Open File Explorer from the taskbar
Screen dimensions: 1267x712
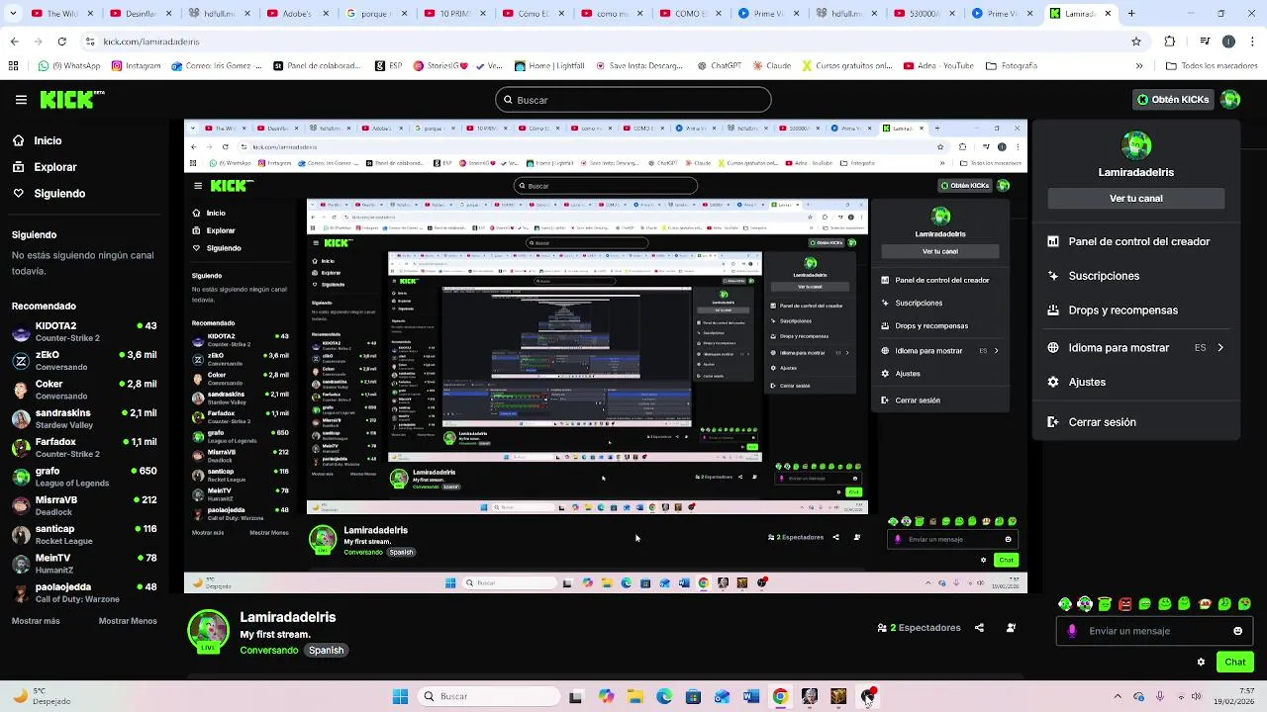634,696
